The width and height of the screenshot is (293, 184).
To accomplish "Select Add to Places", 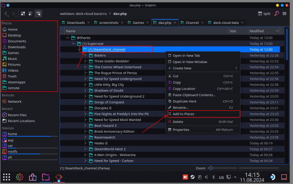I will [x=203, y=114].
